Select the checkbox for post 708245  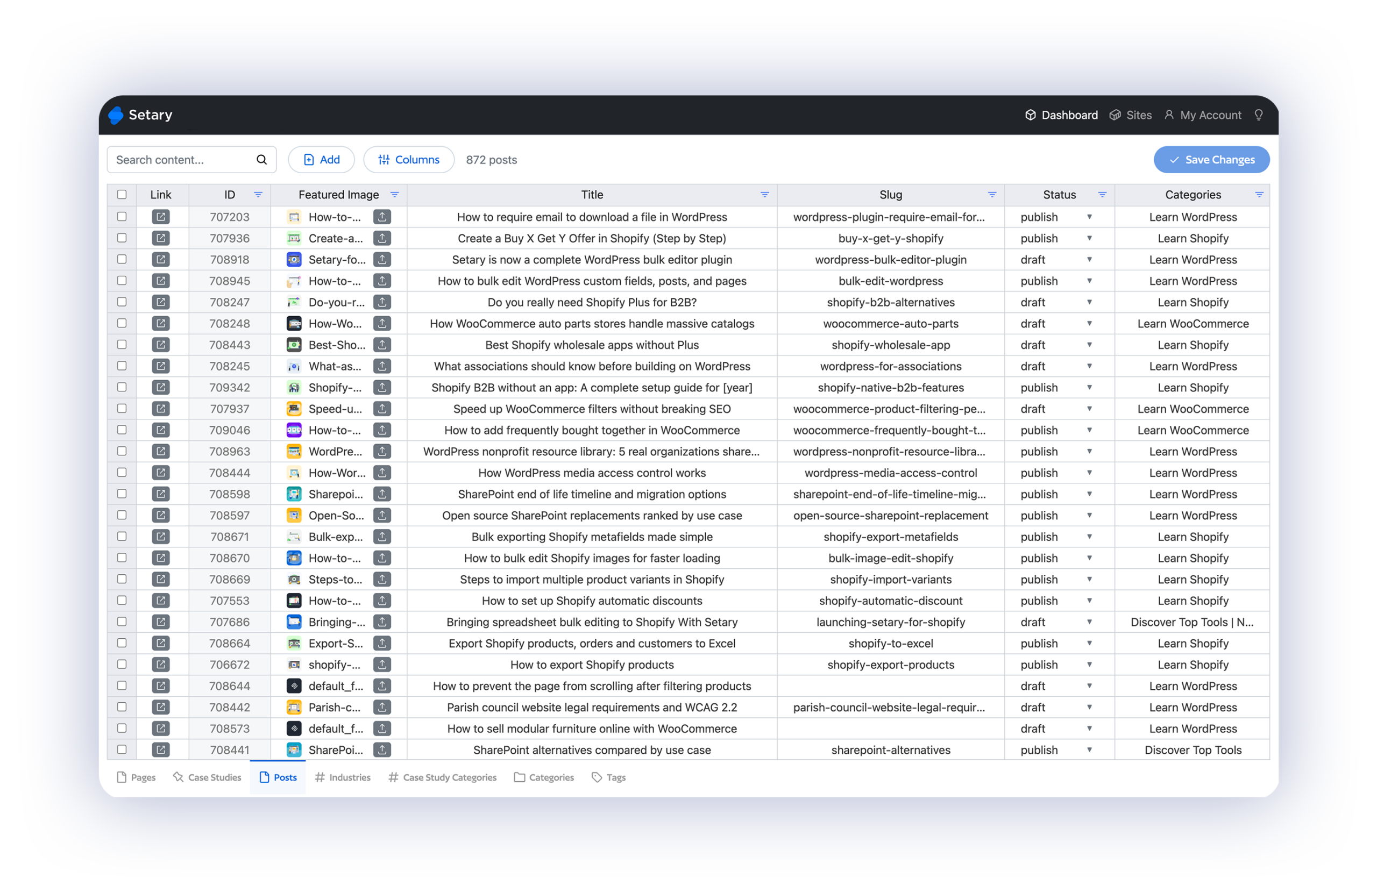point(122,366)
